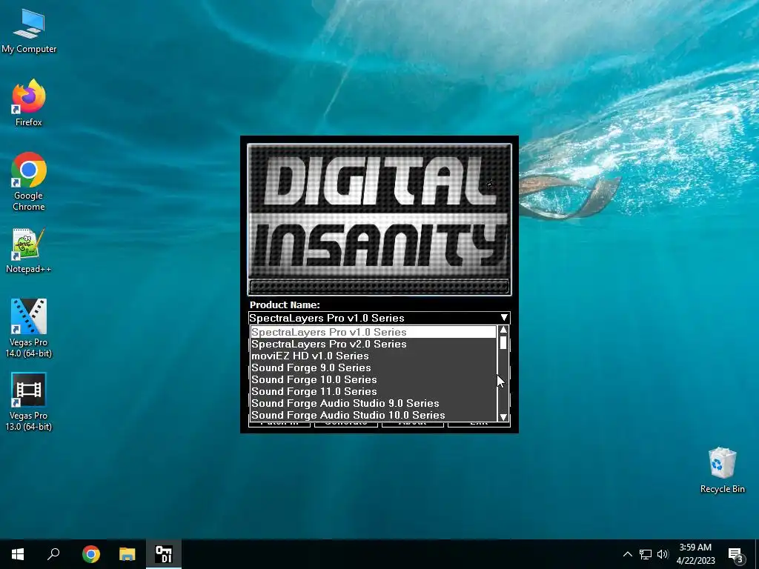The width and height of the screenshot is (759, 569).
Task: Open the notification center icon
Action: [736, 554]
